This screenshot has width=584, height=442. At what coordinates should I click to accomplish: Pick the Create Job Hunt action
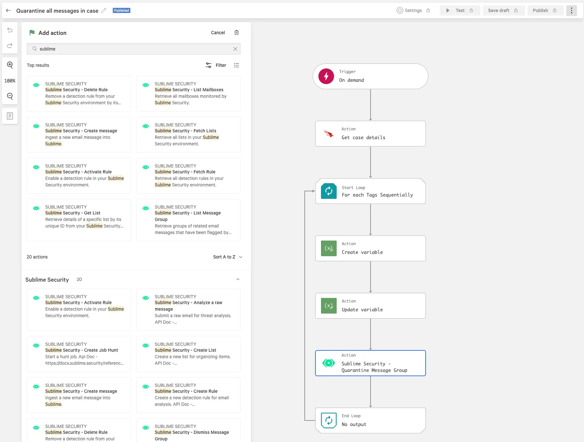point(79,354)
